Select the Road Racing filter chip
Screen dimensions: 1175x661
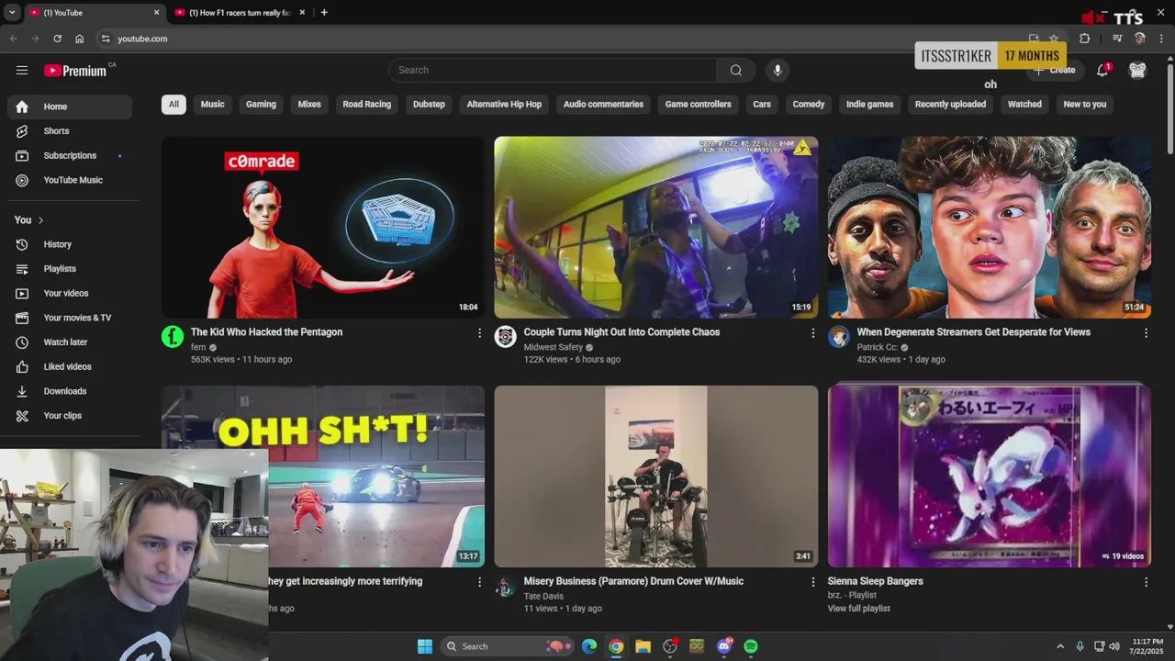pos(367,105)
